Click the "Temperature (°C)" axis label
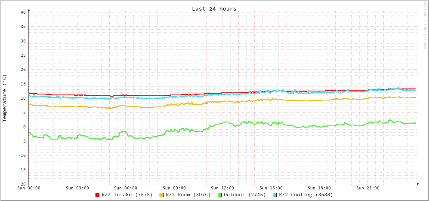429x201 pixels. point(5,98)
